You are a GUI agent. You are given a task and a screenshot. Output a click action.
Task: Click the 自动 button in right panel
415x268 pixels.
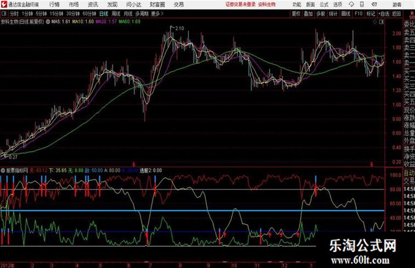tap(409, 173)
